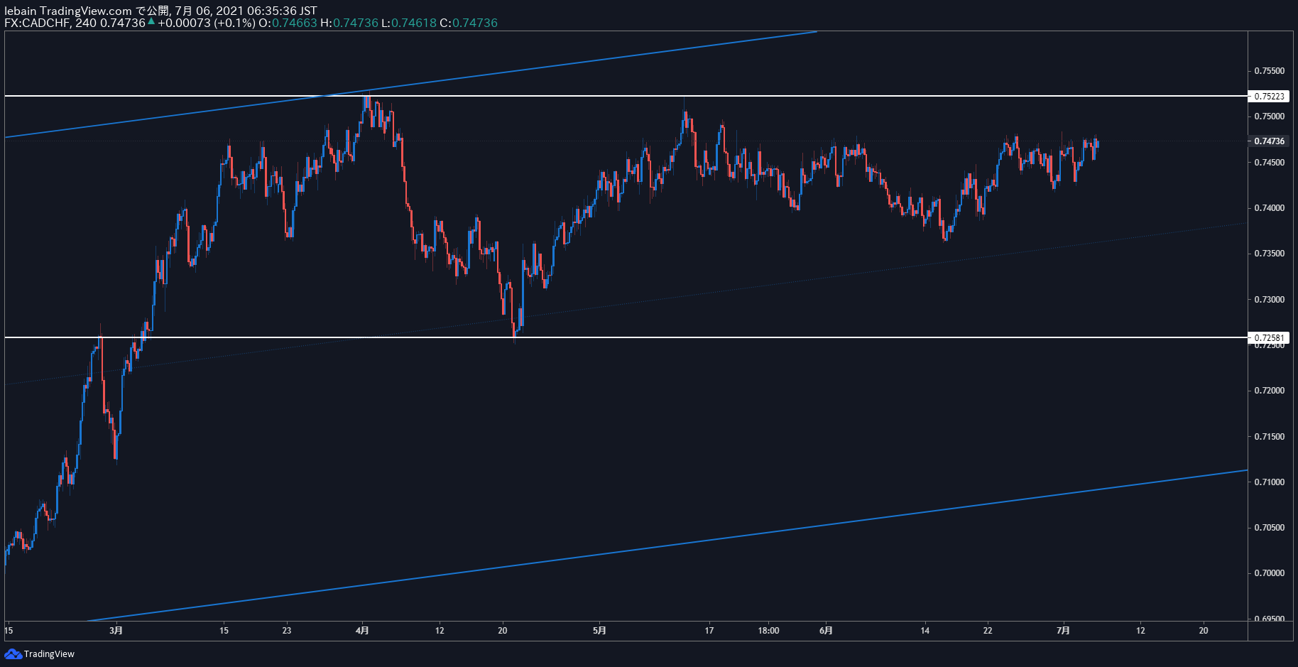Click the 14 date label on time axis
The height and width of the screenshot is (667, 1298).
925,631
